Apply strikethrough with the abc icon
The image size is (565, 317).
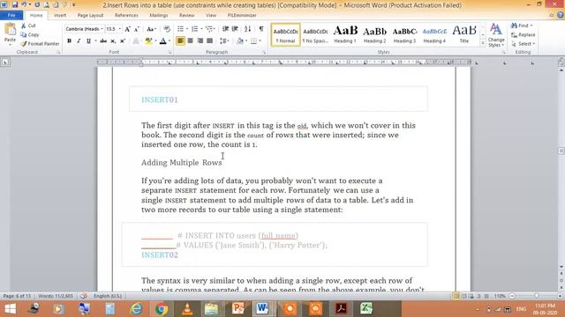point(103,41)
